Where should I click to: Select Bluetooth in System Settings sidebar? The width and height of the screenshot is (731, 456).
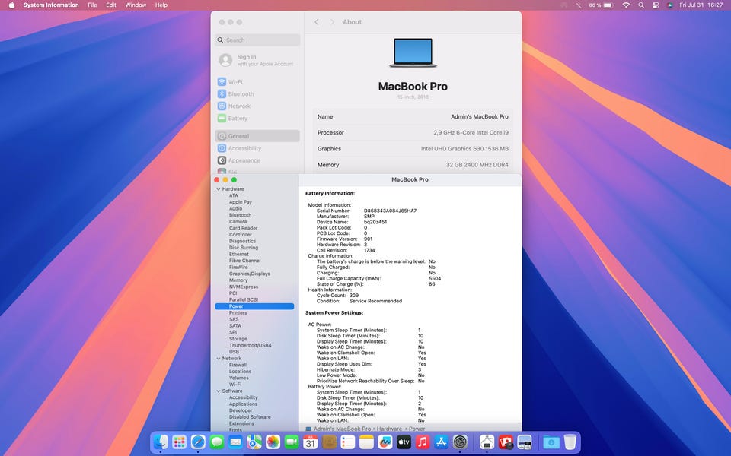(x=257, y=94)
